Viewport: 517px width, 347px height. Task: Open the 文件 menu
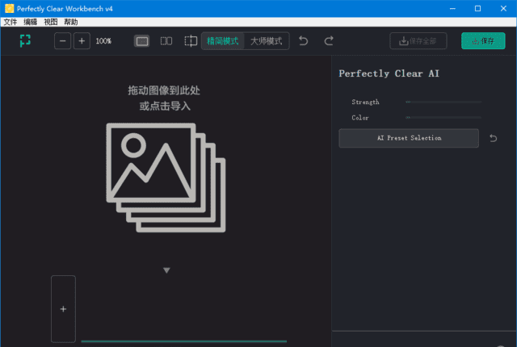[x=11, y=22]
